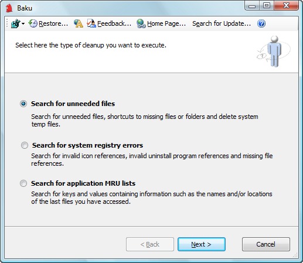Click the disabled < Back button
Viewport: 303px width, 263px height.
150,244
